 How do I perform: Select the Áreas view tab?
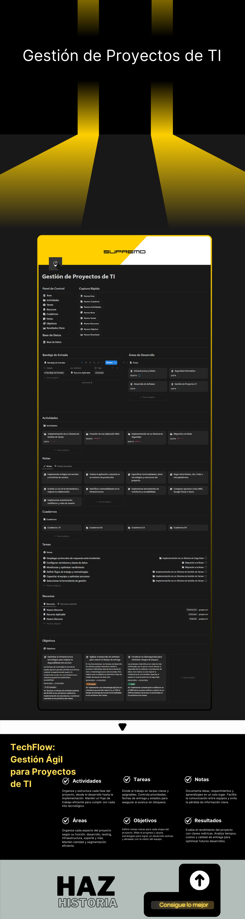(x=134, y=362)
